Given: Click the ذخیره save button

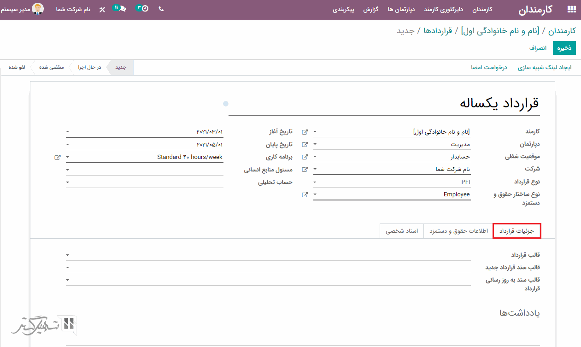Looking at the screenshot, I should pos(564,48).
